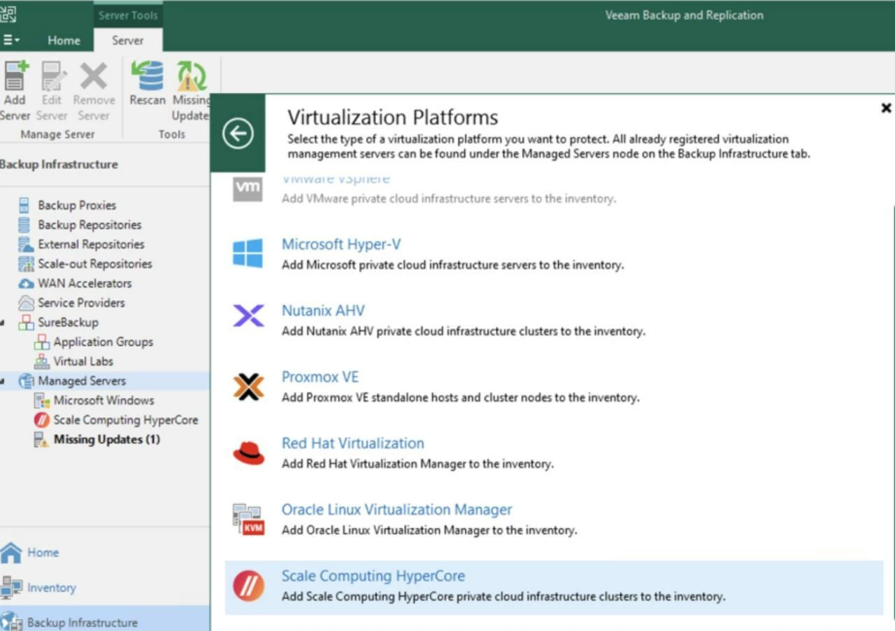Viewport: 895px width, 631px height.
Task: Select the Missing Updates (1) tree entry
Action: [107, 440]
